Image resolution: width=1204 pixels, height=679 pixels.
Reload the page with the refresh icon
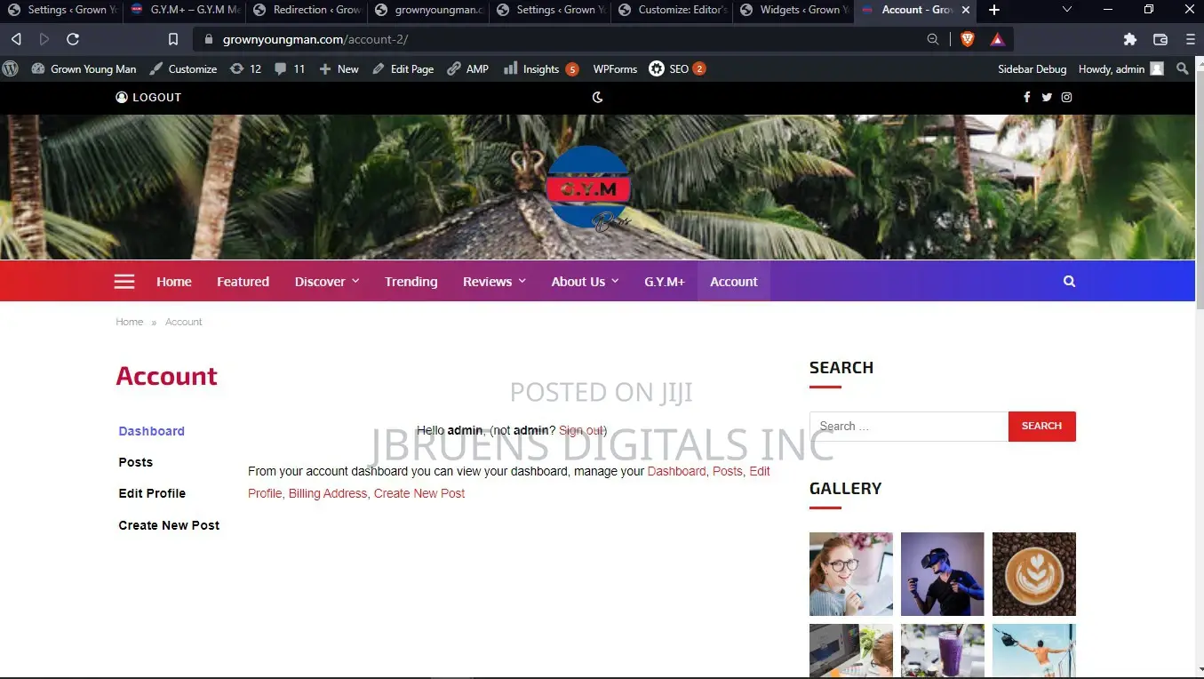tap(73, 39)
